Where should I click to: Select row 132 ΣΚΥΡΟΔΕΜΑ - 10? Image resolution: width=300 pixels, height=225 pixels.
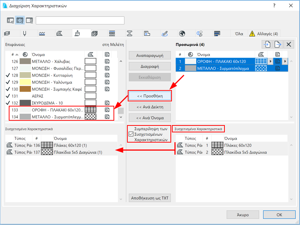pos(61,103)
